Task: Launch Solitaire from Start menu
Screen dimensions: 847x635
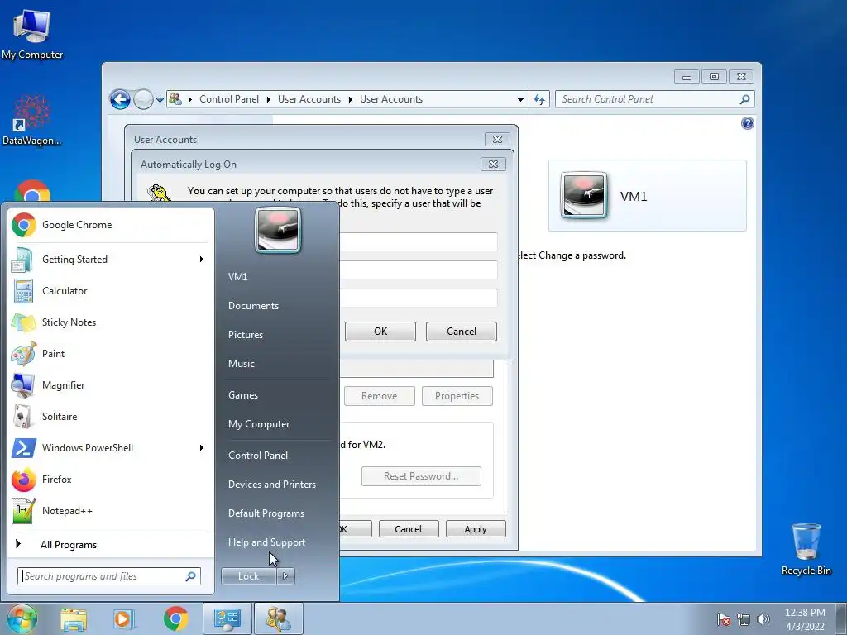Action: (110, 417)
